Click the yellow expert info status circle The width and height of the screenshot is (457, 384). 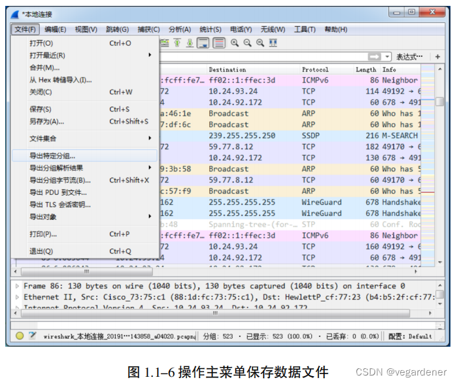20,336
